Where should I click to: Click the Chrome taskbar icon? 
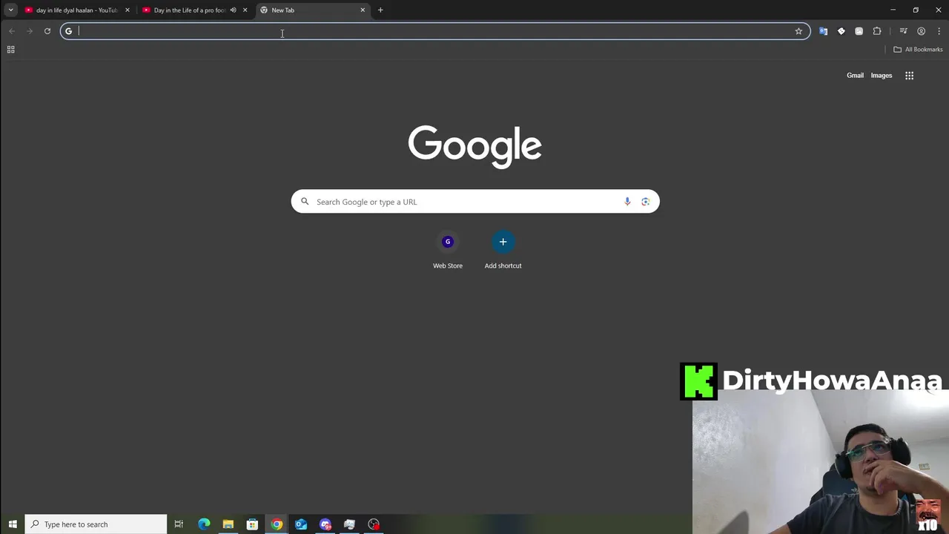(x=277, y=524)
